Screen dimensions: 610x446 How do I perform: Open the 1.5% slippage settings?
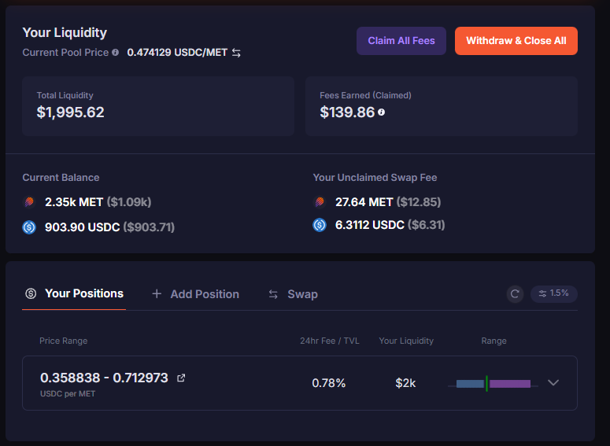tap(553, 293)
